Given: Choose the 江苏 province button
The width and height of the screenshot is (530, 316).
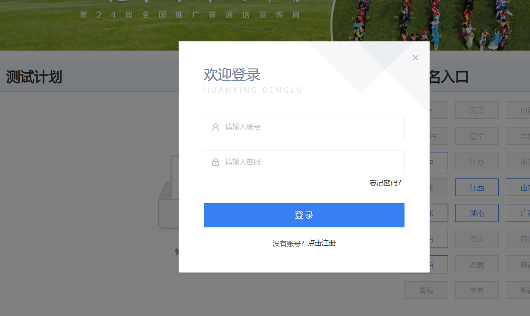Looking at the screenshot, I should pos(476,162).
